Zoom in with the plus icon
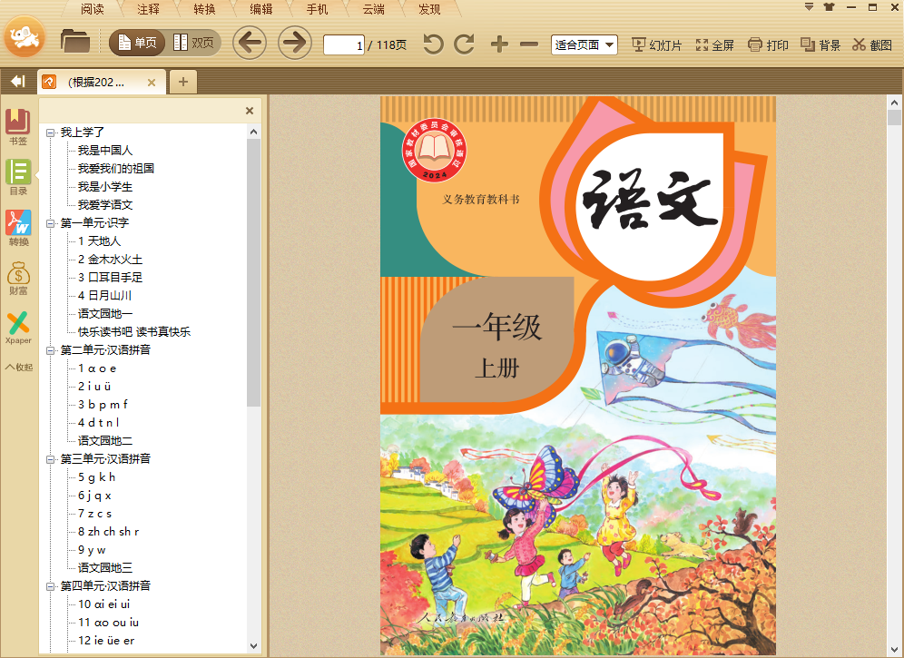 [x=499, y=44]
